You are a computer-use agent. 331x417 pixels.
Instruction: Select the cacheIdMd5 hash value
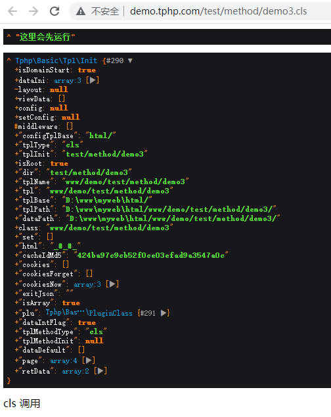(150, 255)
